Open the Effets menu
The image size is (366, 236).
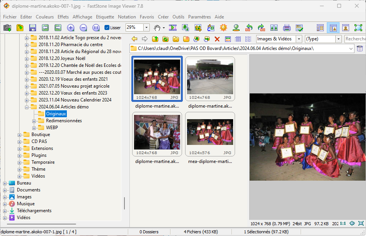coord(63,17)
